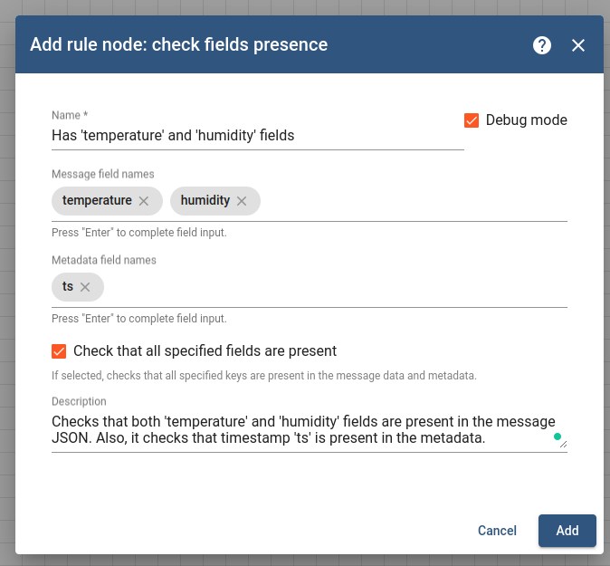Click the dialog title 'Add rule node' header
Screen dimensions: 610x566
(x=178, y=44)
